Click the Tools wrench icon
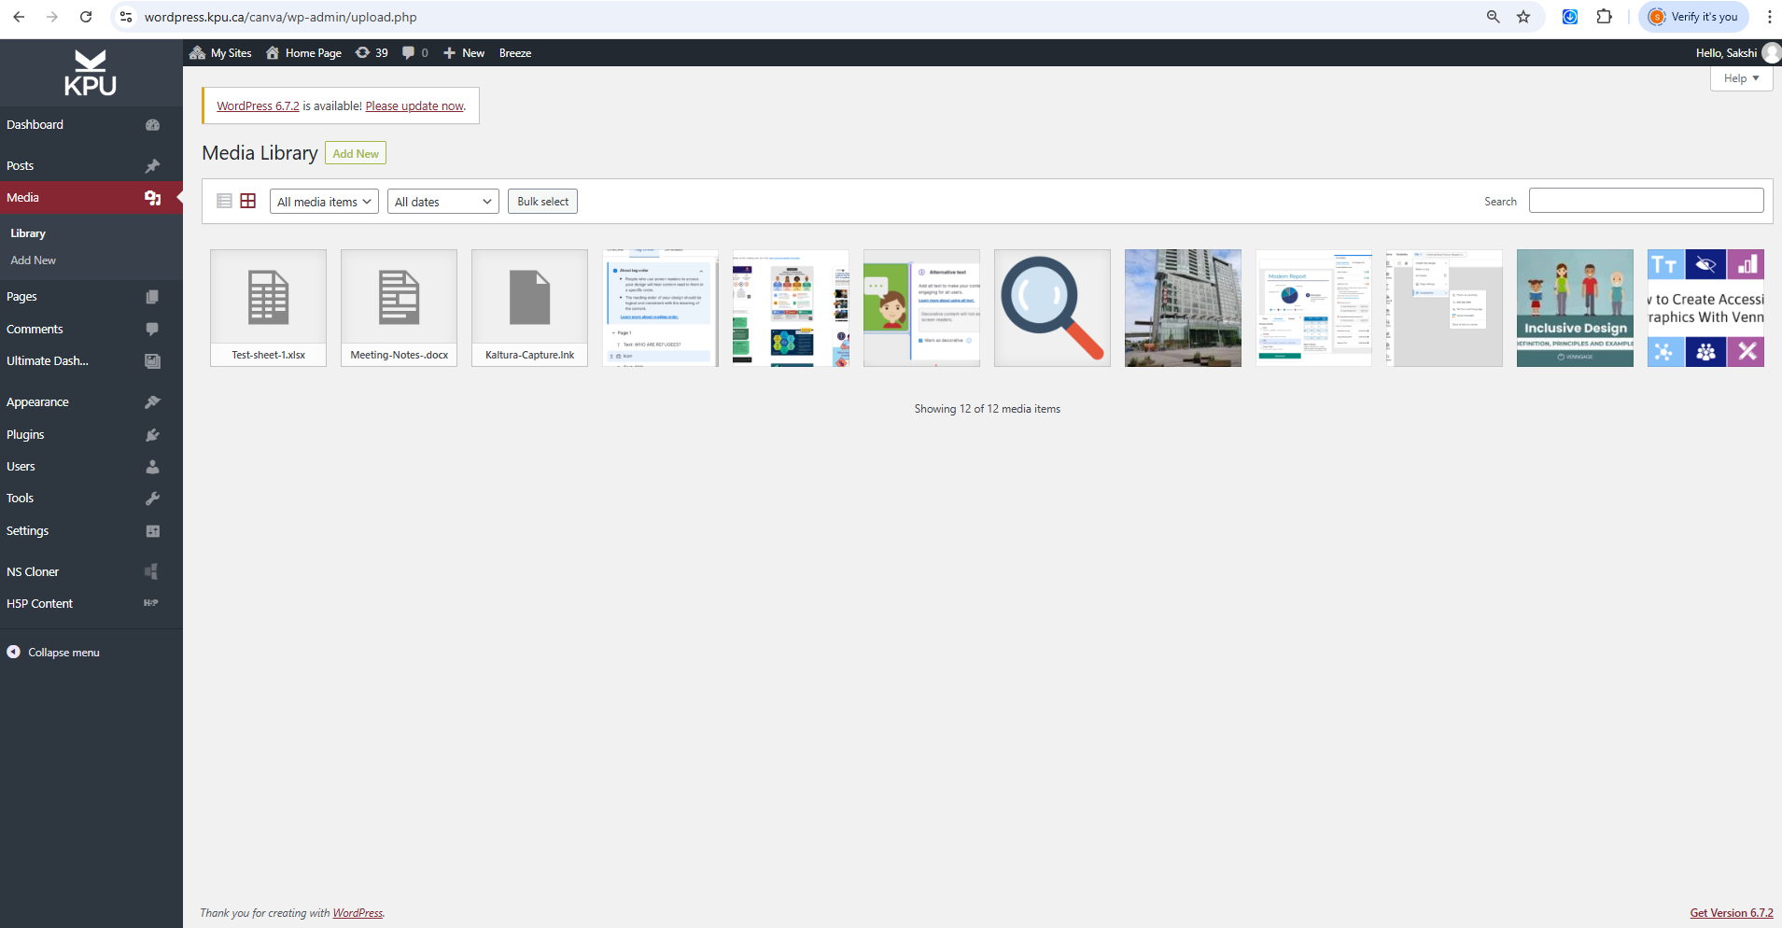This screenshot has width=1782, height=928. (x=153, y=499)
